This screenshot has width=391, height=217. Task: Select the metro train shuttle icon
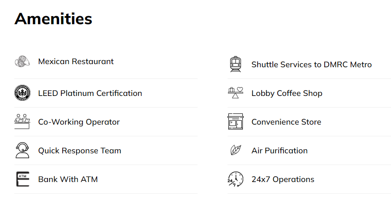click(236, 64)
